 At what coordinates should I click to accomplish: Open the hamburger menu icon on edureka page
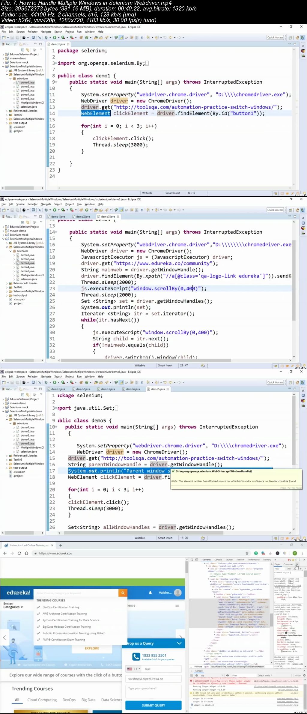point(177,606)
